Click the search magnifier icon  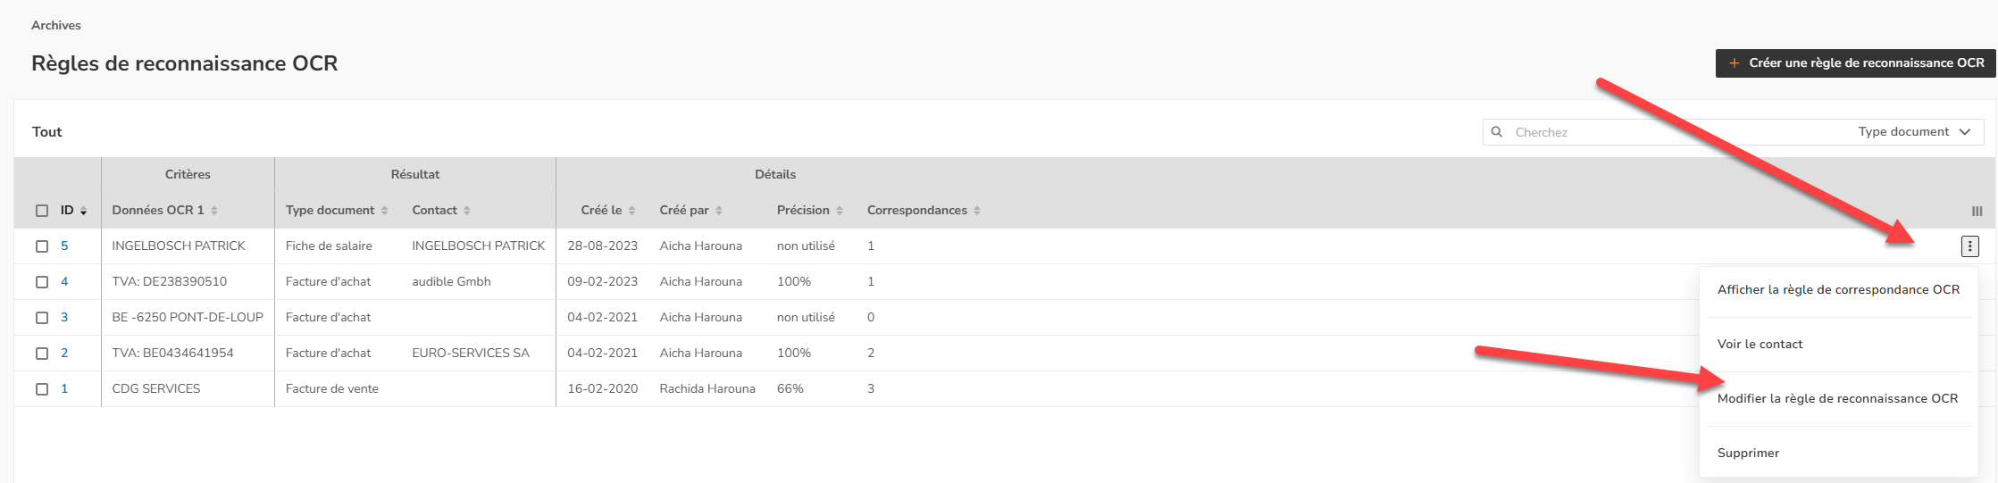pos(1497,132)
